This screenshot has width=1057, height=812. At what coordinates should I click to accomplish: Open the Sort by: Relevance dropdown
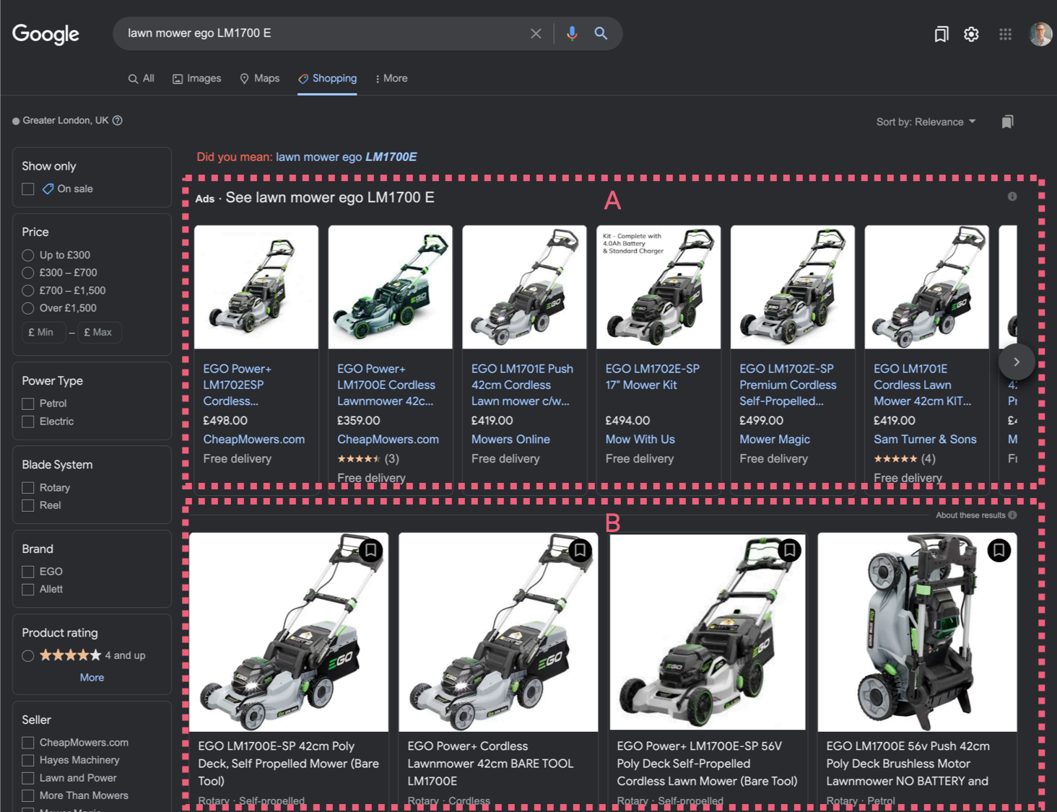tap(926, 122)
